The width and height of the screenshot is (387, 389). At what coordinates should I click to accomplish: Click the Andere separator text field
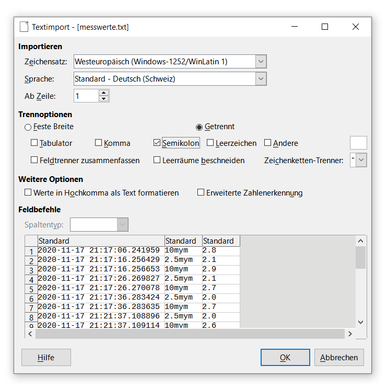pyautogui.click(x=358, y=143)
